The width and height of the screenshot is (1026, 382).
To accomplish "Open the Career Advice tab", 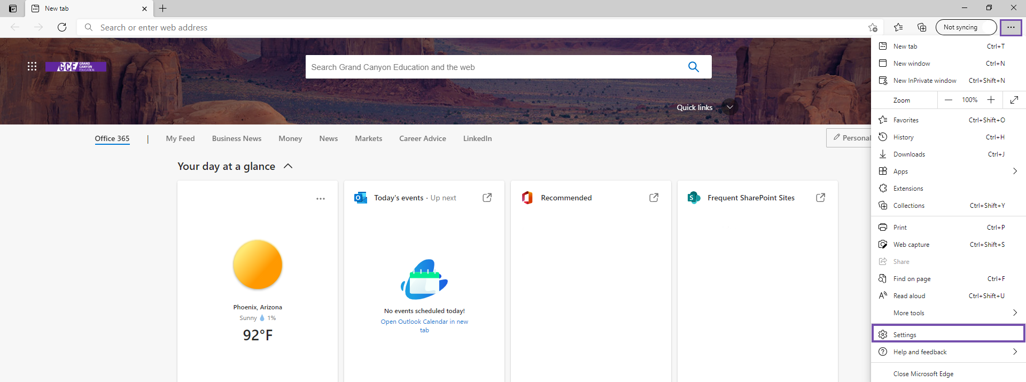I will (423, 138).
